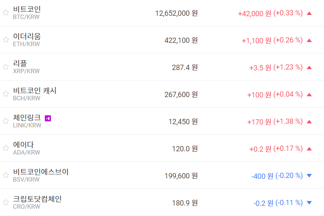
Task: Star the Bitcoin SV BSV/KRW row
Action: [x=6, y=175]
